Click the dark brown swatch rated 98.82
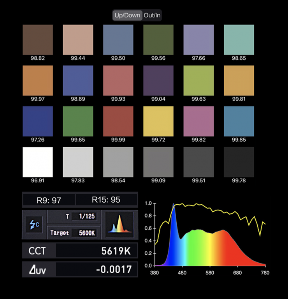The image size is (288, 299). [38, 40]
